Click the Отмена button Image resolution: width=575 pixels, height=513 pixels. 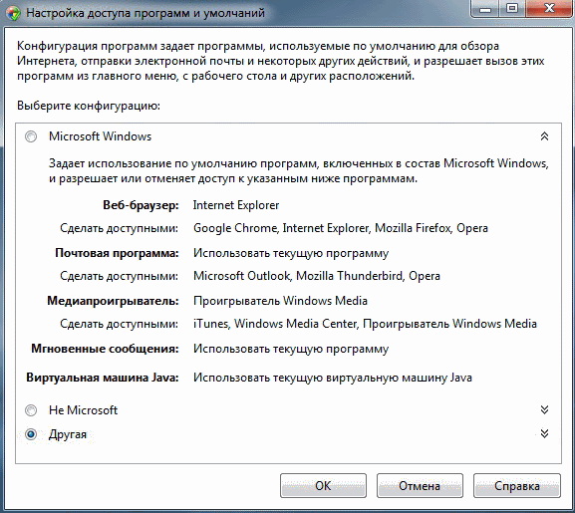click(x=420, y=486)
